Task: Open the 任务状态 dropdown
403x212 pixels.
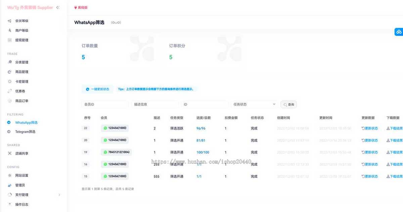Action: 254,104
